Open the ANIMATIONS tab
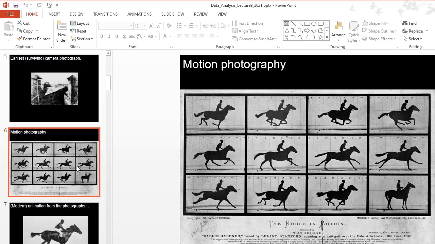This screenshot has width=435, height=244. (x=139, y=14)
